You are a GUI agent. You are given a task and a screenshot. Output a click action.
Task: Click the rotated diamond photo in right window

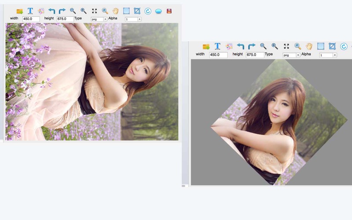[279, 122]
